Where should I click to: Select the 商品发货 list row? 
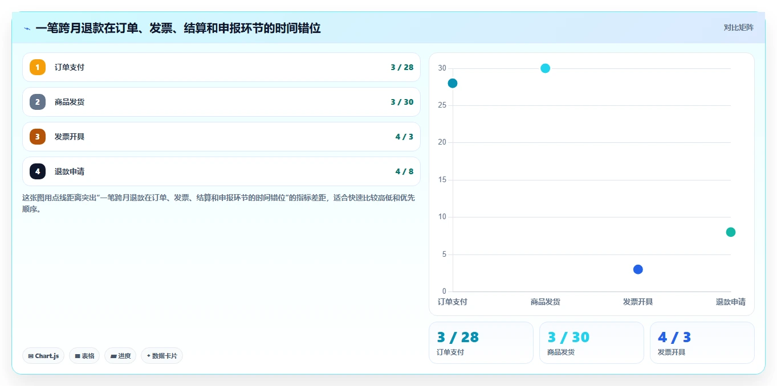tap(221, 102)
